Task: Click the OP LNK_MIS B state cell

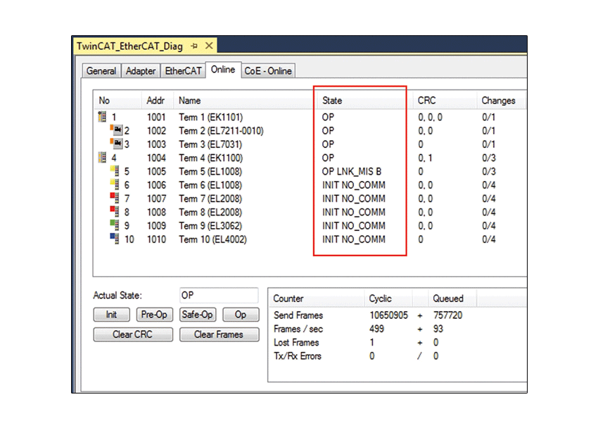Action: click(x=352, y=172)
